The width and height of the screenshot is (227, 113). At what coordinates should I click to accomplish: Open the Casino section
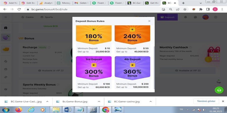[x=27, y=17]
